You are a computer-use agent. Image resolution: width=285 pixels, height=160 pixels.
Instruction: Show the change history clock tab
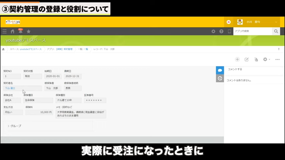(x=220, y=78)
